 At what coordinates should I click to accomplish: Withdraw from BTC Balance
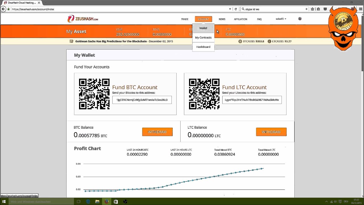(x=157, y=132)
